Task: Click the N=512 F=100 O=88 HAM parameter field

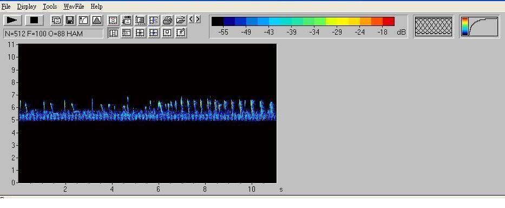Action: click(x=54, y=34)
